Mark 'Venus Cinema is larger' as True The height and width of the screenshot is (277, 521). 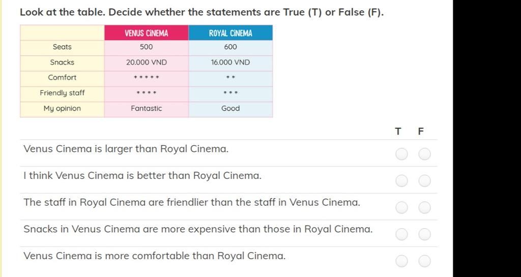point(401,154)
